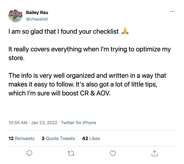Image resolution: width=184 pixels, height=164 pixels.
Task: Open Bailey Rau's profile picture
Action: 15,16
